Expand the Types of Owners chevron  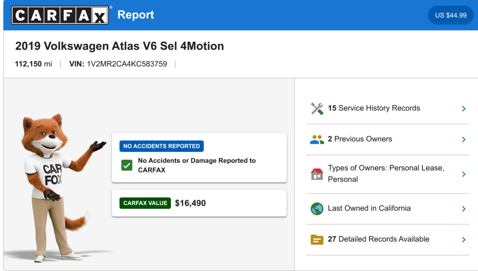(464, 174)
